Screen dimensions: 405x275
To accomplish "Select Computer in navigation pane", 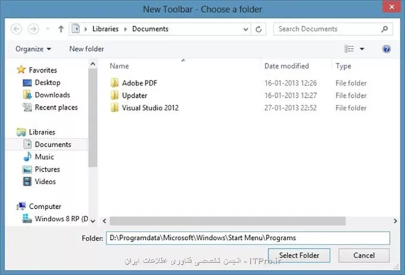I will [x=45, y=206].
